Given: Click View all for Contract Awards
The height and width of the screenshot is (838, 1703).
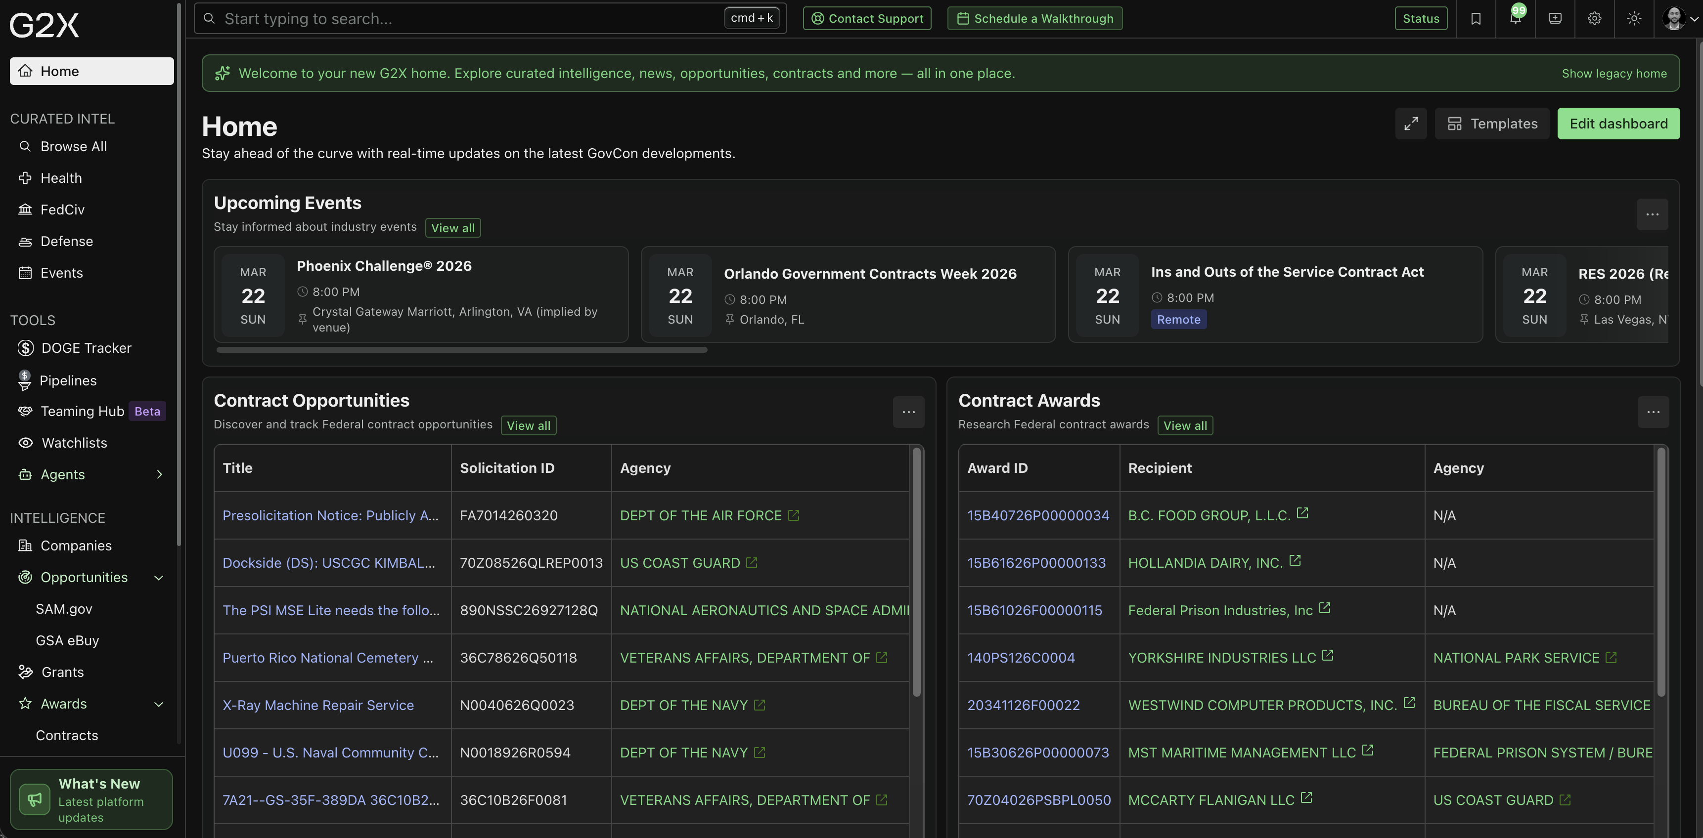Looking at the screenshot, I should (1185, 426).
